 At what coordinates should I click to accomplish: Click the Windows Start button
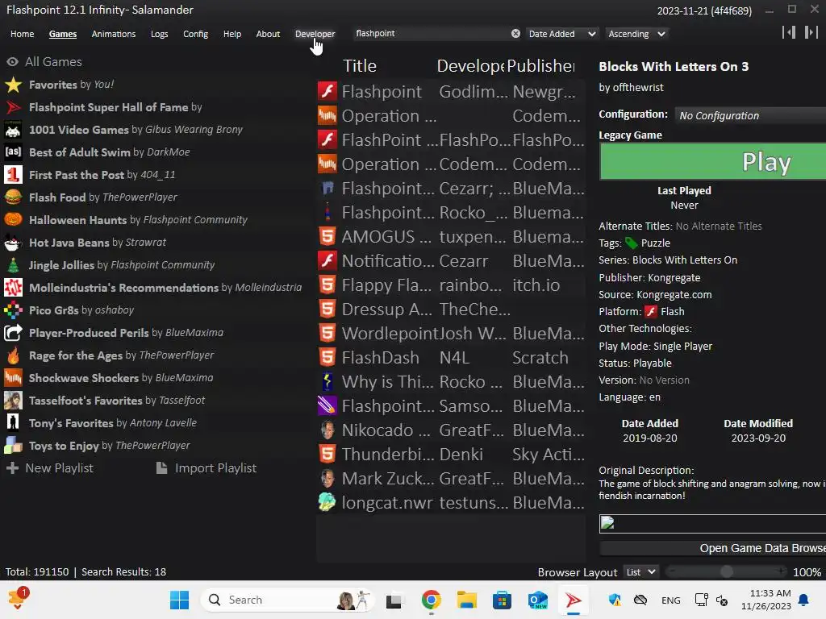(x=179, y=600)
